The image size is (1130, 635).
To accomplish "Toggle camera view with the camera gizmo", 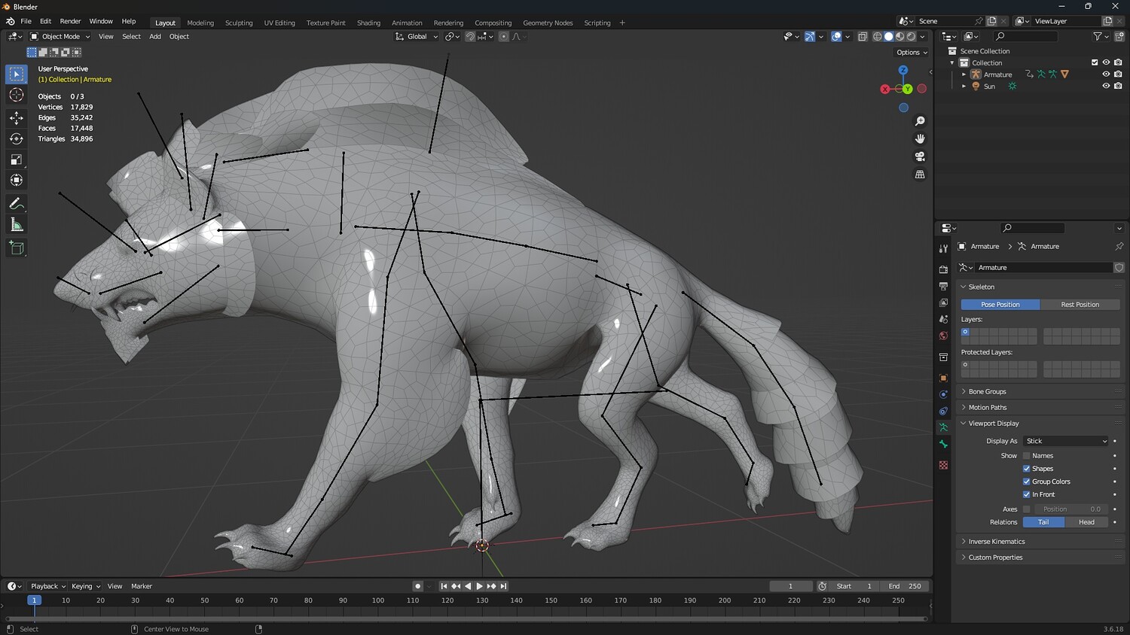I will tap(920, 156).
